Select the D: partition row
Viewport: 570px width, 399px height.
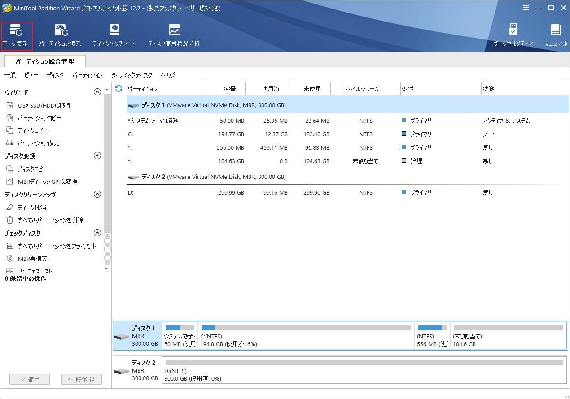click(347, 192)
